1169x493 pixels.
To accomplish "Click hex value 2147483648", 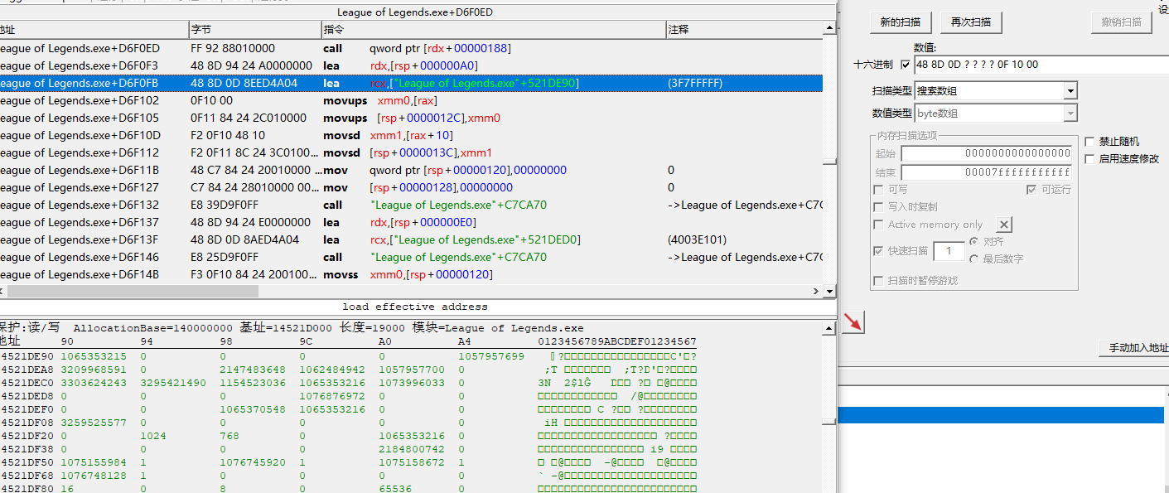I will coord(253,370).
